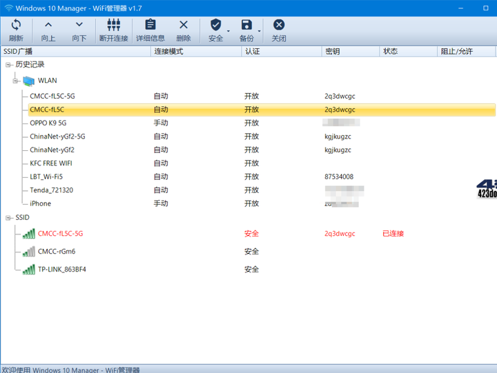Click key 2q3dwcgc in first CMCC-fL5C-5G history row
Screen dimensions: 497x373
click(340, 97)
